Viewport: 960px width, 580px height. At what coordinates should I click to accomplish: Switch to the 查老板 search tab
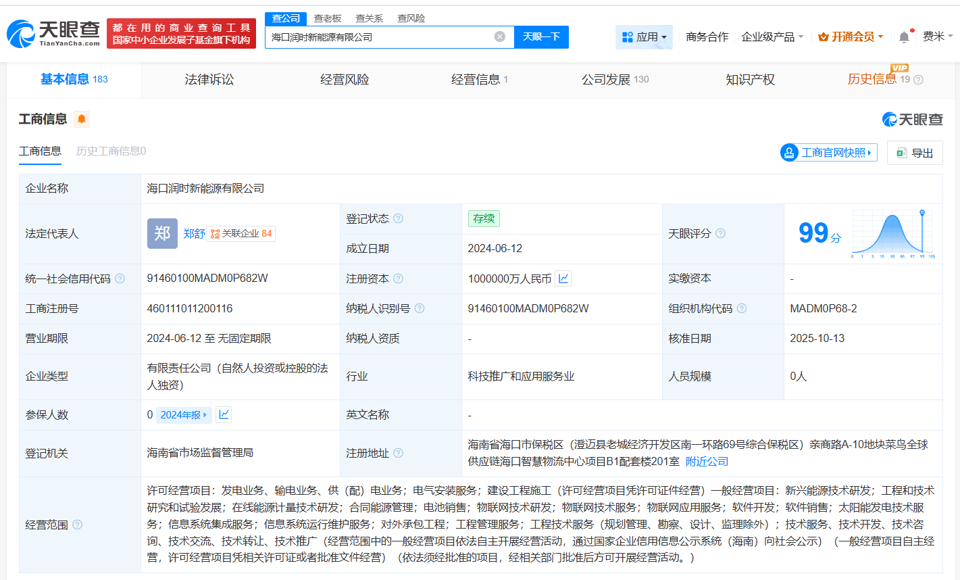click(328, 18)
